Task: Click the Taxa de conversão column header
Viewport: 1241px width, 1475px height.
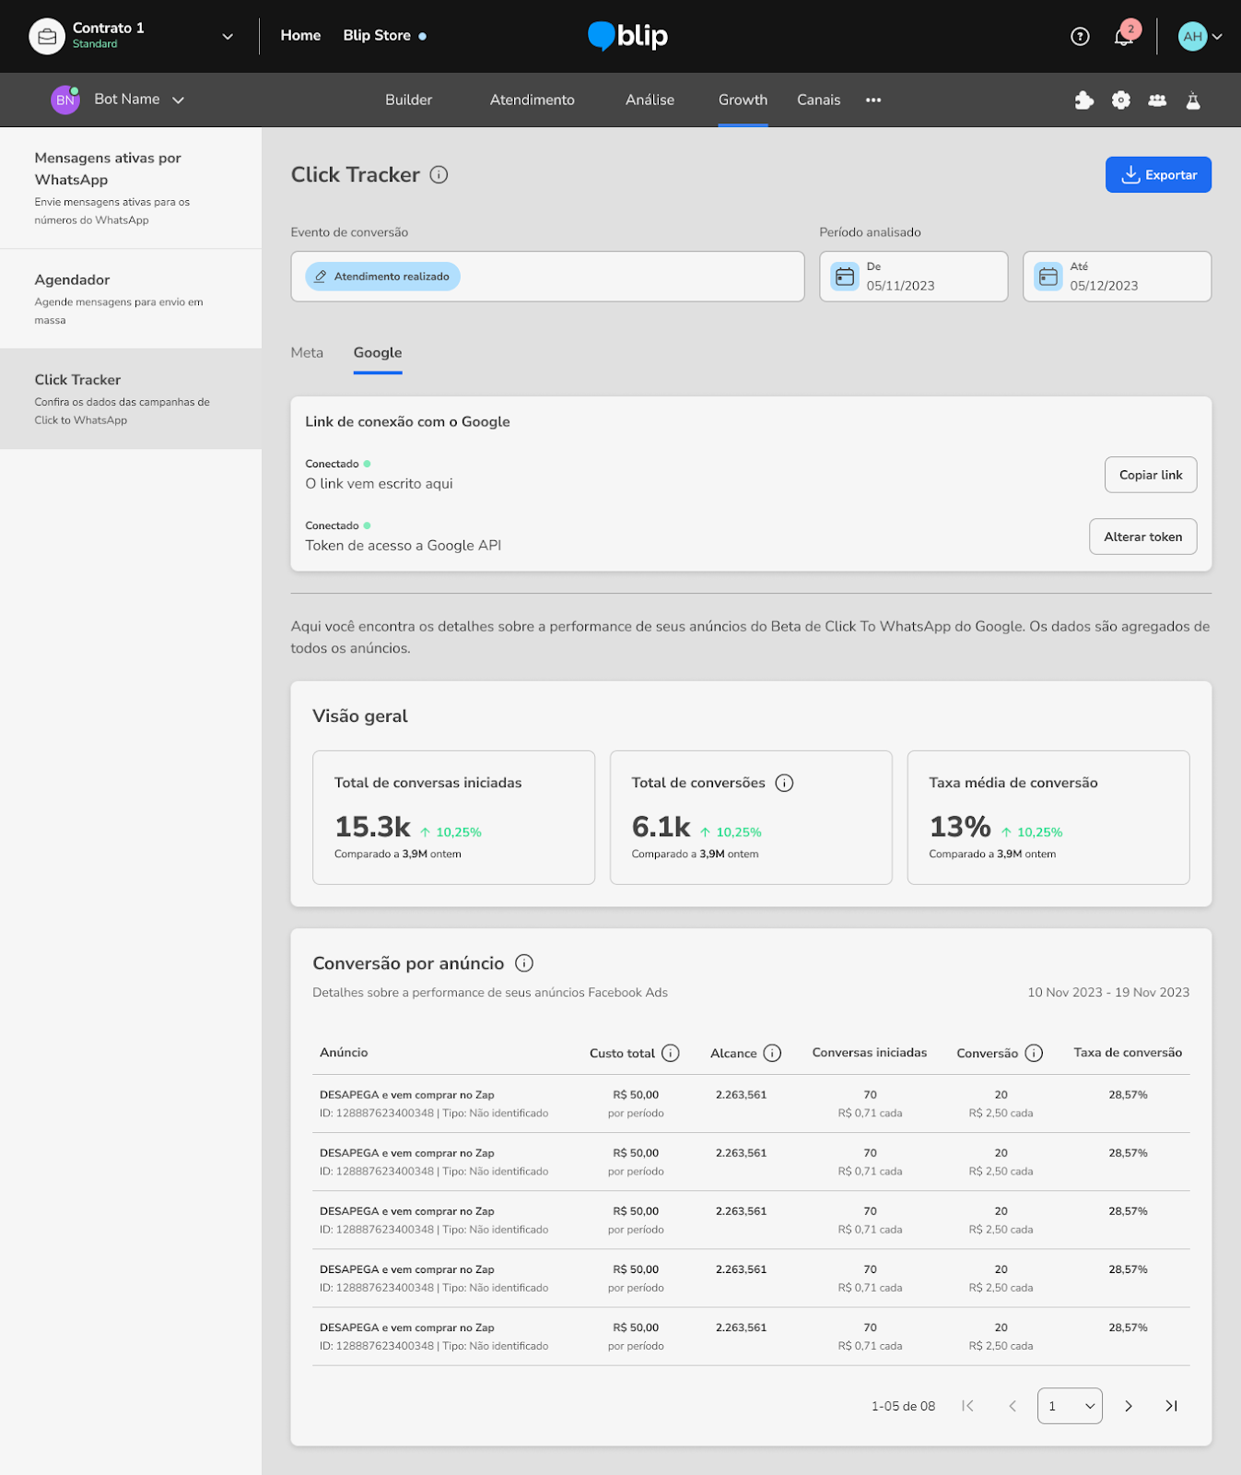Action: pos(1128,1052)
